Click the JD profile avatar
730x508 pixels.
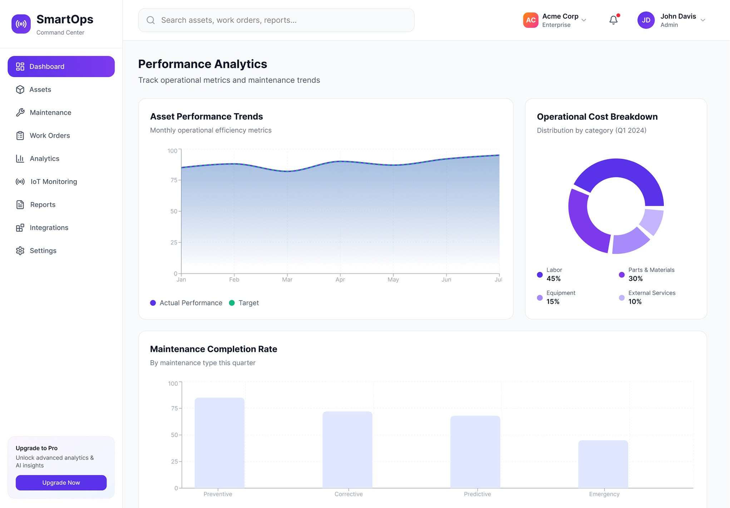coord(646,20)
